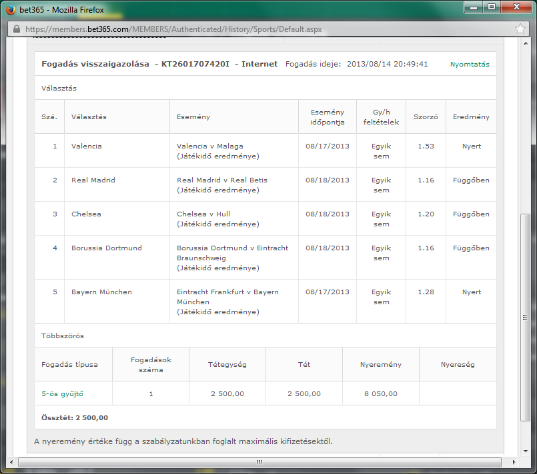This screenshot has height=474, width=537.
Task: Minimize the Firefox window
Action: pyautogui.click(x=474, y=7)
